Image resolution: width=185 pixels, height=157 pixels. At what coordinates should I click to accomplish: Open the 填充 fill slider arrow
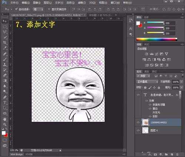point(181,87)
